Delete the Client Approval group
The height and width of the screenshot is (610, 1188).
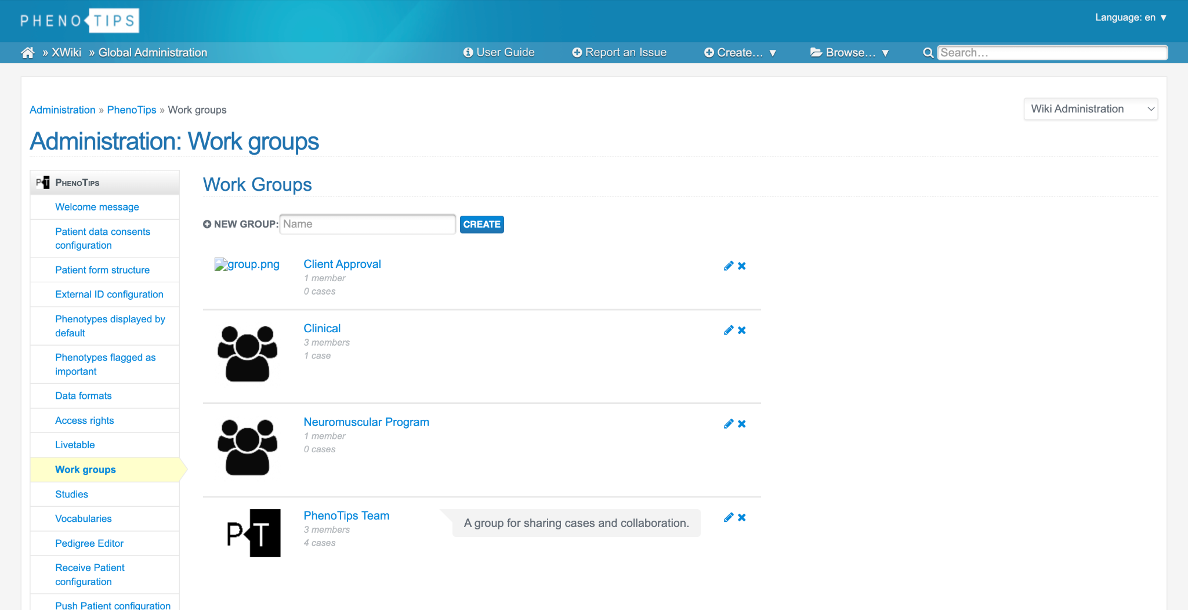[742, 266]
